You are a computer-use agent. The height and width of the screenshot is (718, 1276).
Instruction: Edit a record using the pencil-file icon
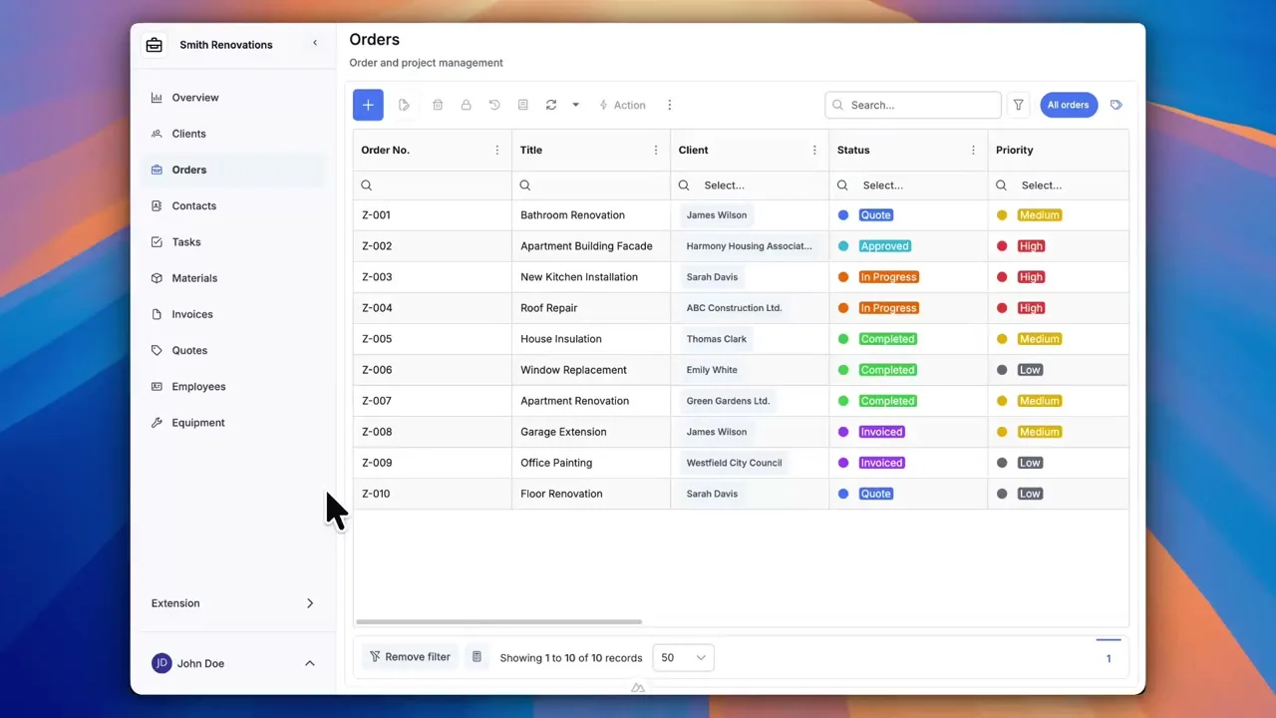[404, 105]
